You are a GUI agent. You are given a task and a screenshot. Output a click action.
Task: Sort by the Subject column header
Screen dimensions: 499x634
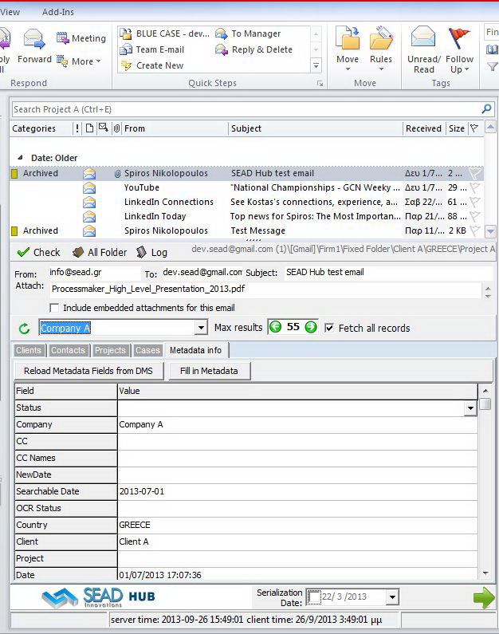coord(246,128)
